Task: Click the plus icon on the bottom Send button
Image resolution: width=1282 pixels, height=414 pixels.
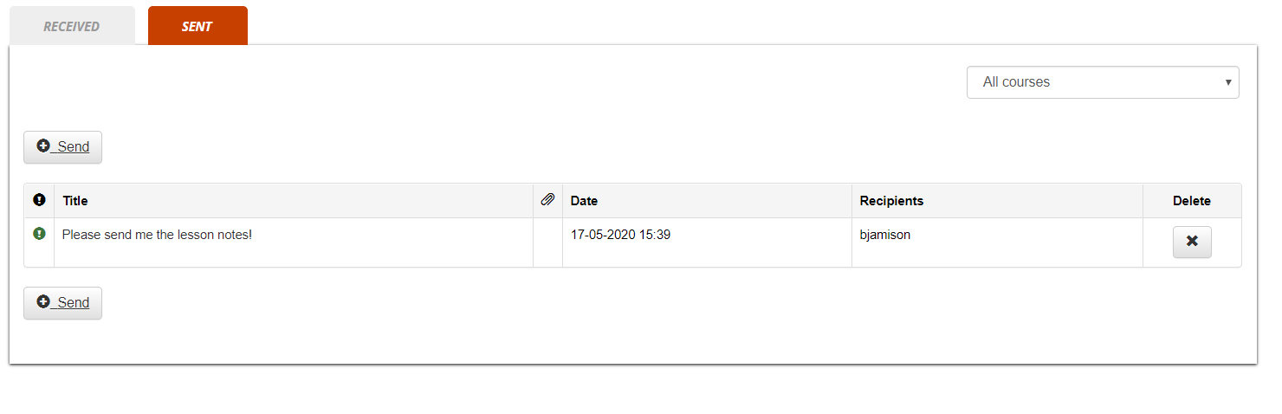Action: pos(43,302)
